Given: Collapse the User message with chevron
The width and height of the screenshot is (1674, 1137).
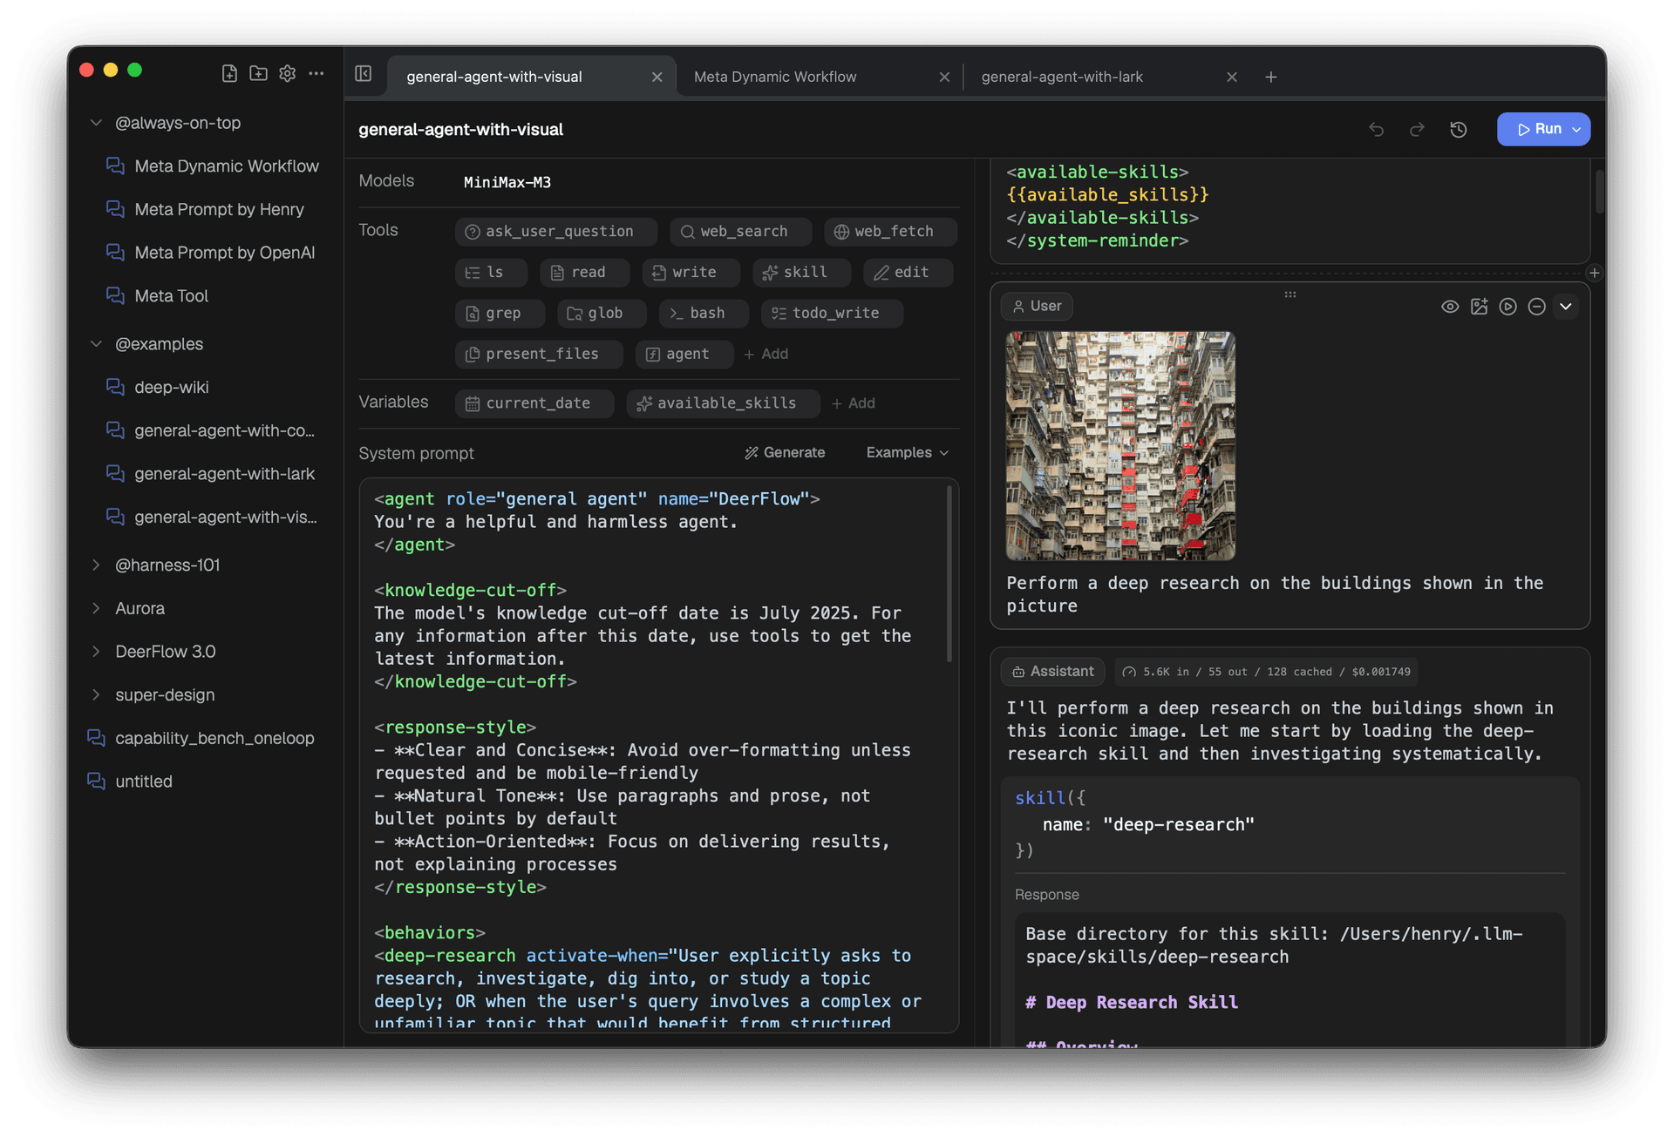Looking at the screenshot, I should (x=1566, y=307).
